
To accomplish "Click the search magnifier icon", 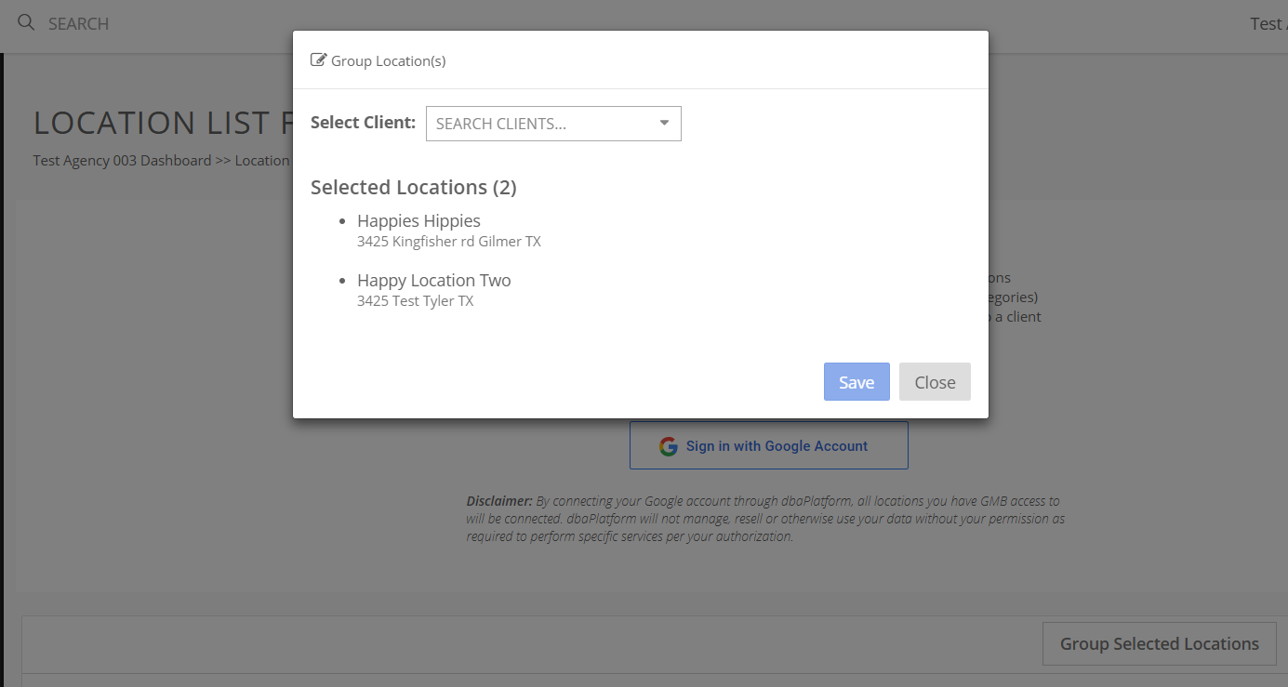I will tap(26, 23).
